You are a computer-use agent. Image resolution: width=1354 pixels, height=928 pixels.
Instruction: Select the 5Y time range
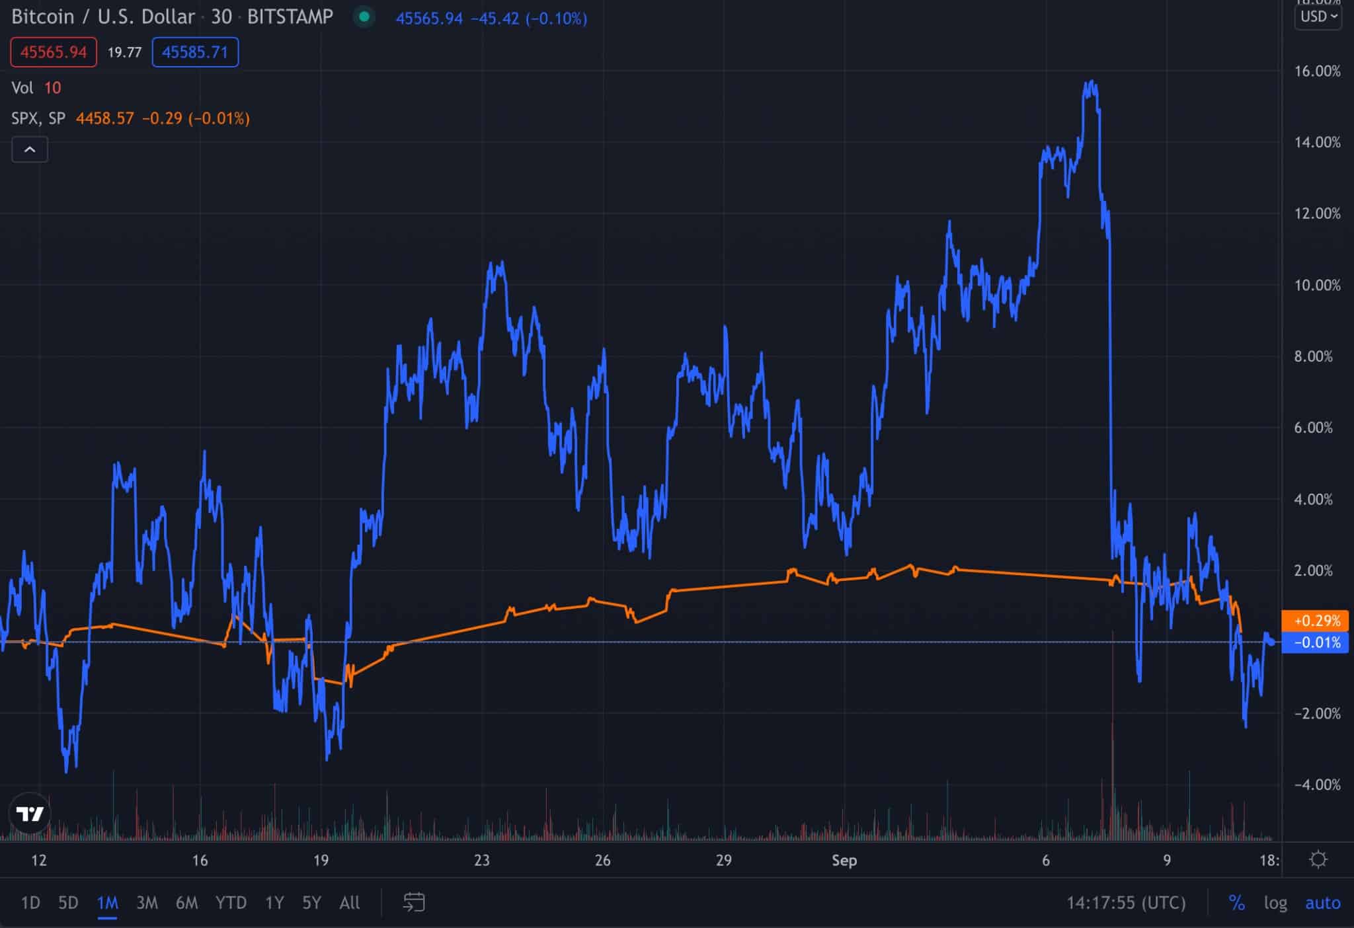(311, 902)
